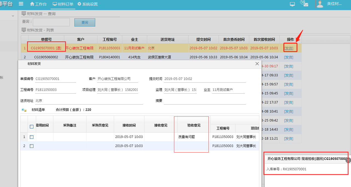Click inside the 查询 search input field
The image size is (351, 187).
coord(51,22)
